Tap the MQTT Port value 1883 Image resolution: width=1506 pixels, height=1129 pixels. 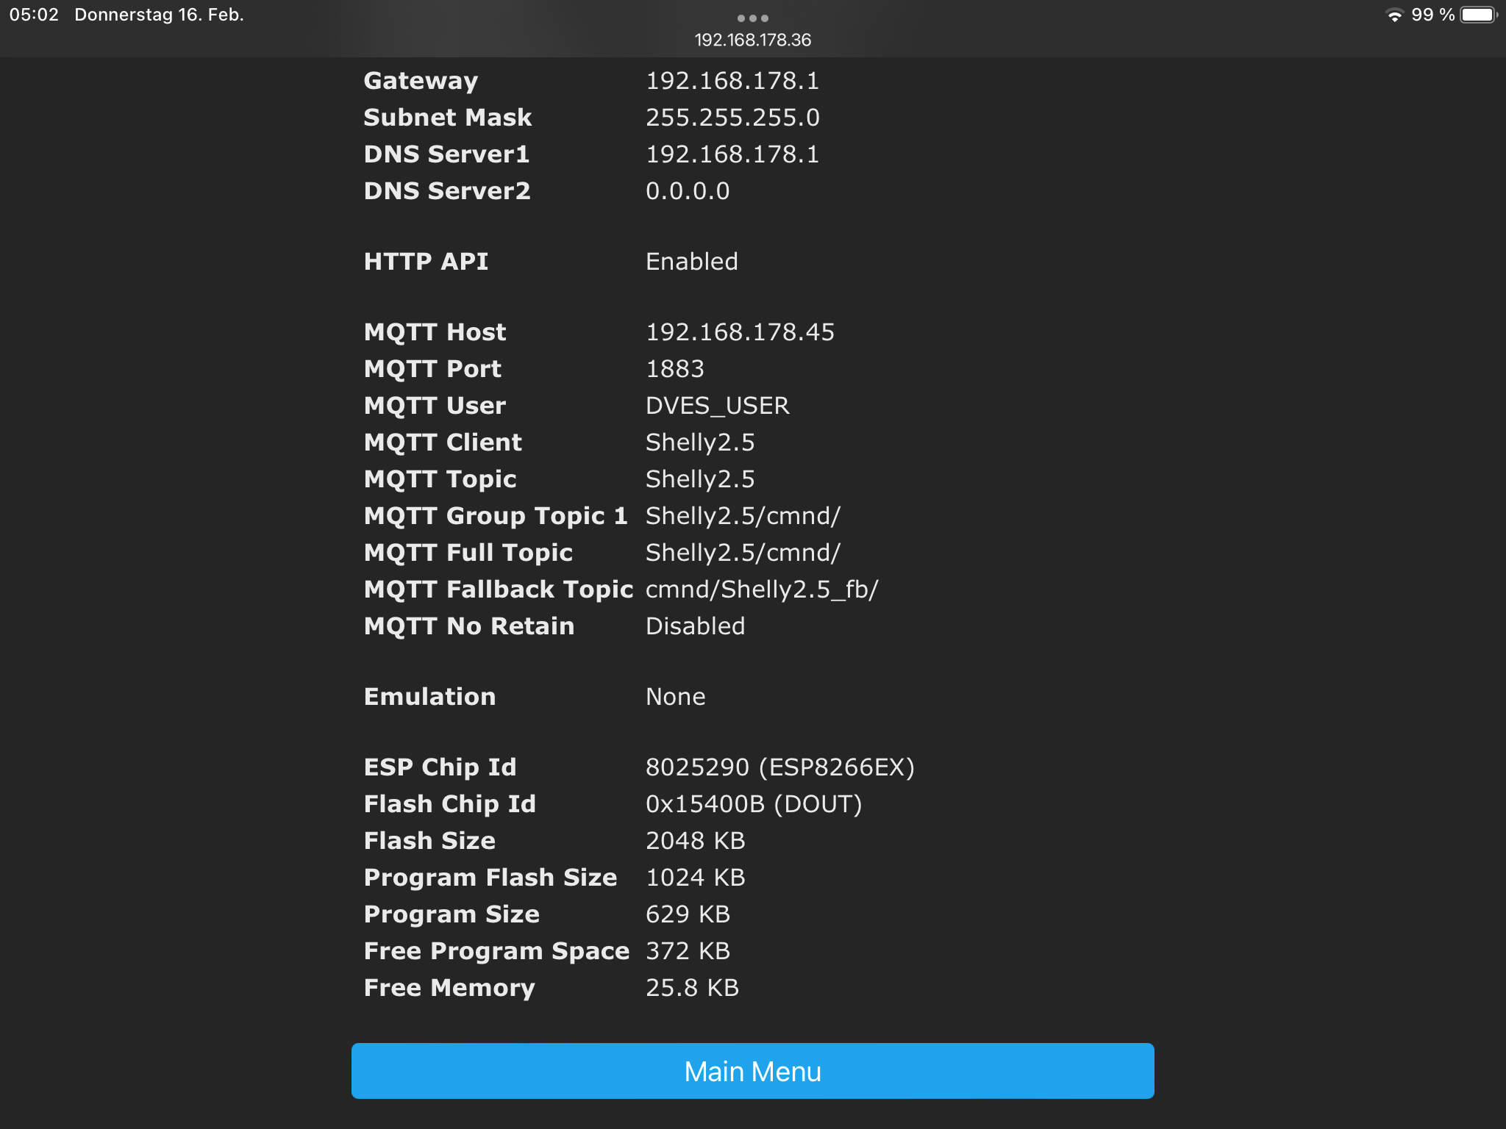click(x=675, y=369)
